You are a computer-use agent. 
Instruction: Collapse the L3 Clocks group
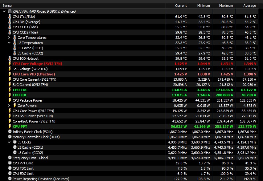tap(9, 142)
